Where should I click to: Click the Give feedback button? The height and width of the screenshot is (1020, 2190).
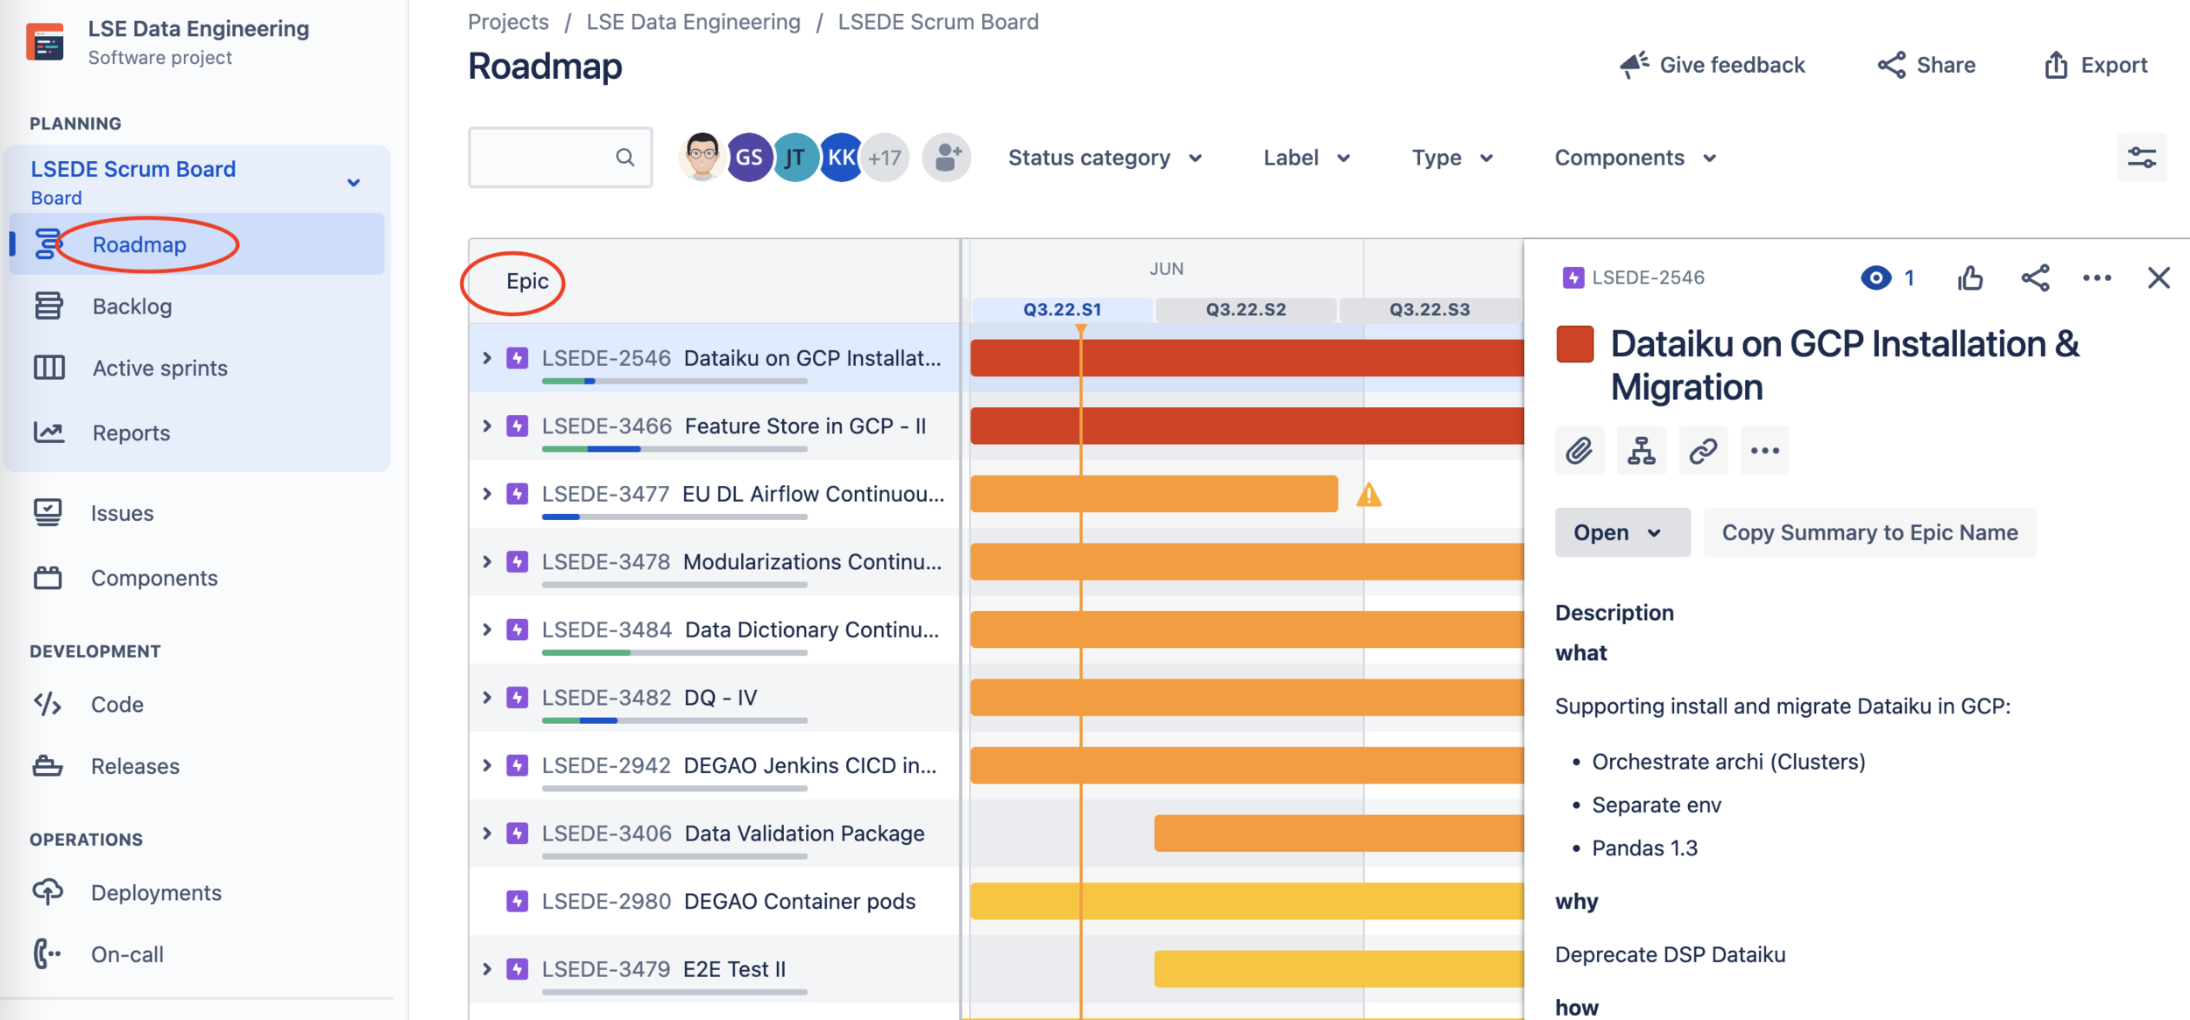pos(1713,65)
